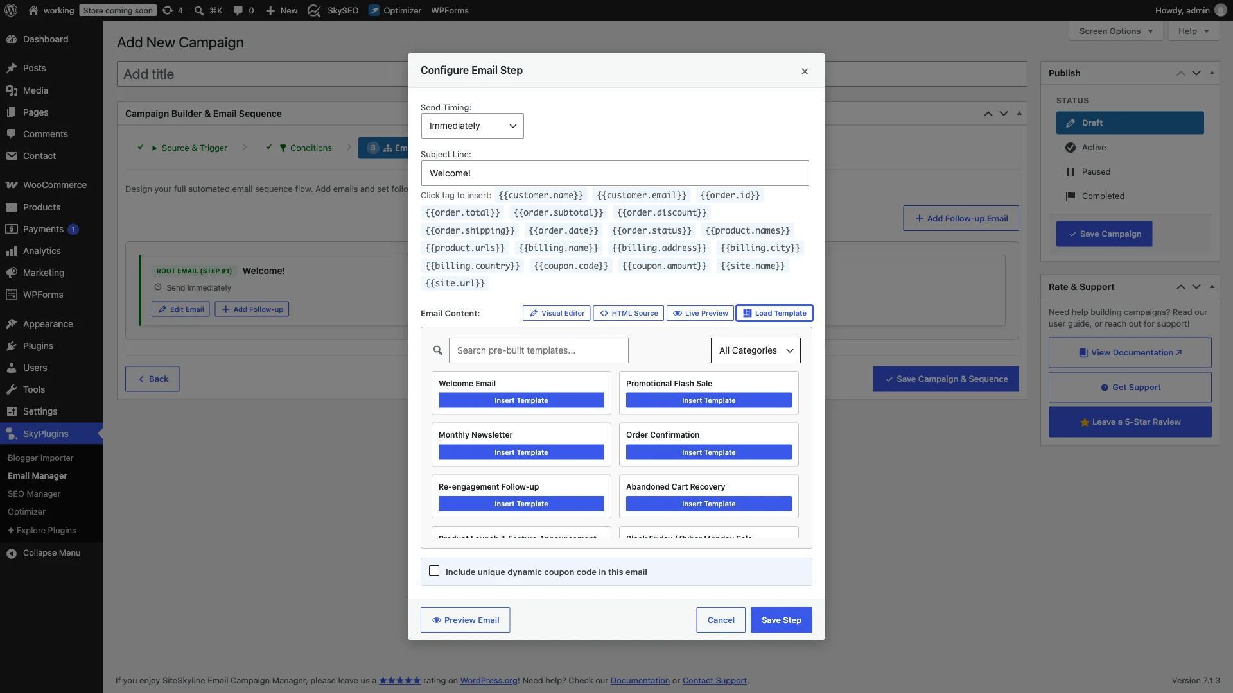This screenshot has width=1233, height=693.
Task: Open the All Categories dropdown
Action: tap(756, 350)
